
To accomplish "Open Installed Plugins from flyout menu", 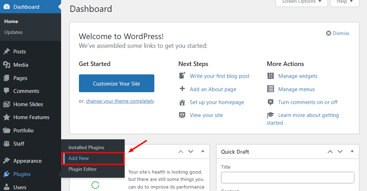I will 86,147.
